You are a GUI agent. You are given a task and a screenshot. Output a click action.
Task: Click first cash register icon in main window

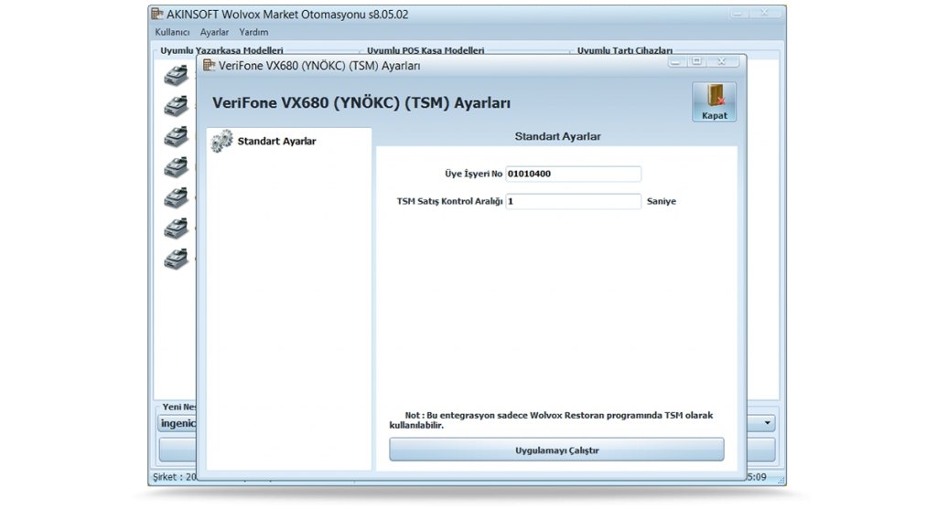coord(177,75)
